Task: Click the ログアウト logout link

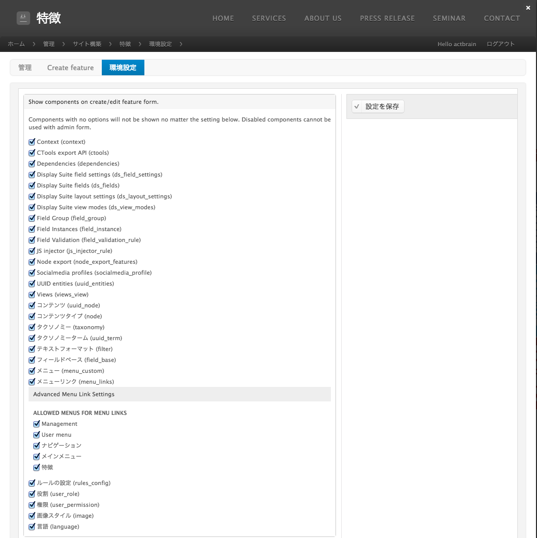Action: click(501, 44)
